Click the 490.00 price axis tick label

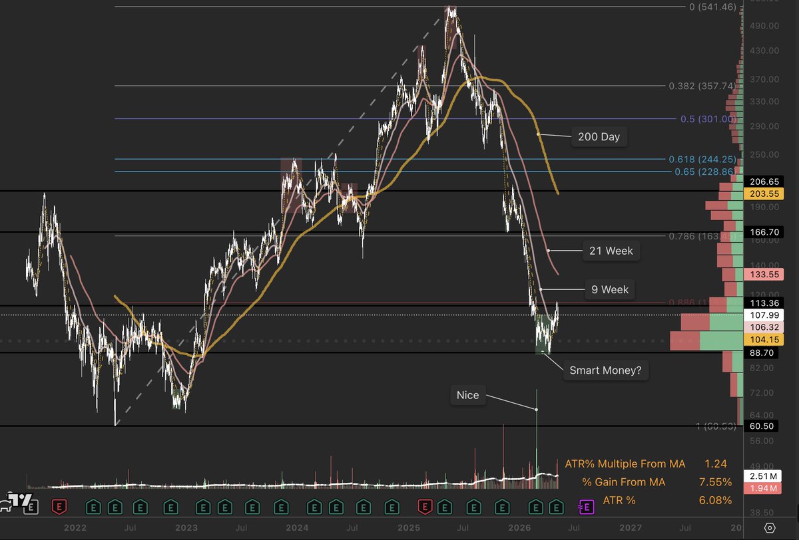(763, 26)
